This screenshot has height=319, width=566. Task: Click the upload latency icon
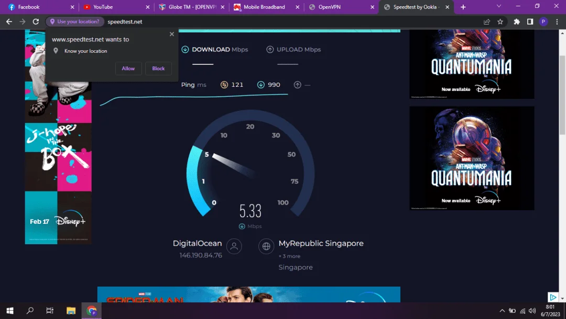(x=298, y=85)
